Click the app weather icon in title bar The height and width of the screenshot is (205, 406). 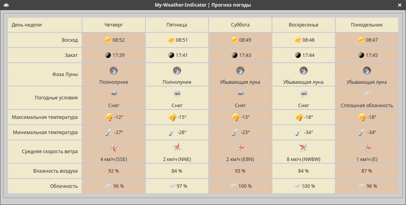[6, 5]
